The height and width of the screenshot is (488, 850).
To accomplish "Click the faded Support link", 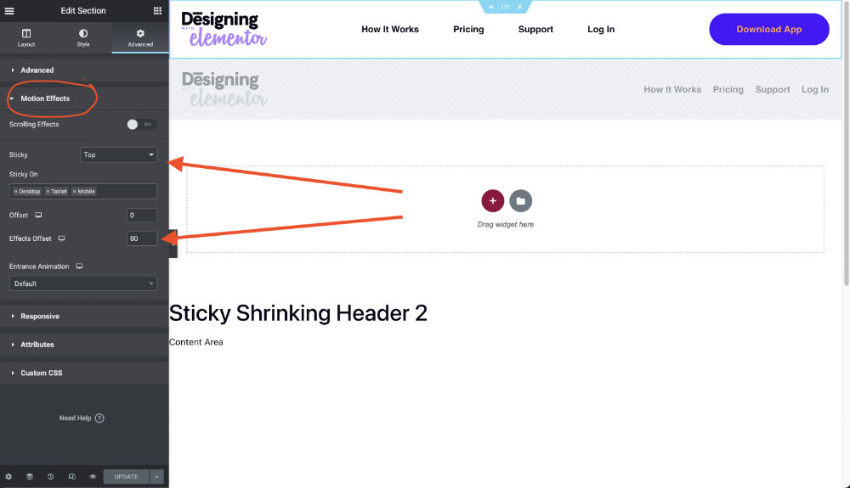I will pos(773,90).
